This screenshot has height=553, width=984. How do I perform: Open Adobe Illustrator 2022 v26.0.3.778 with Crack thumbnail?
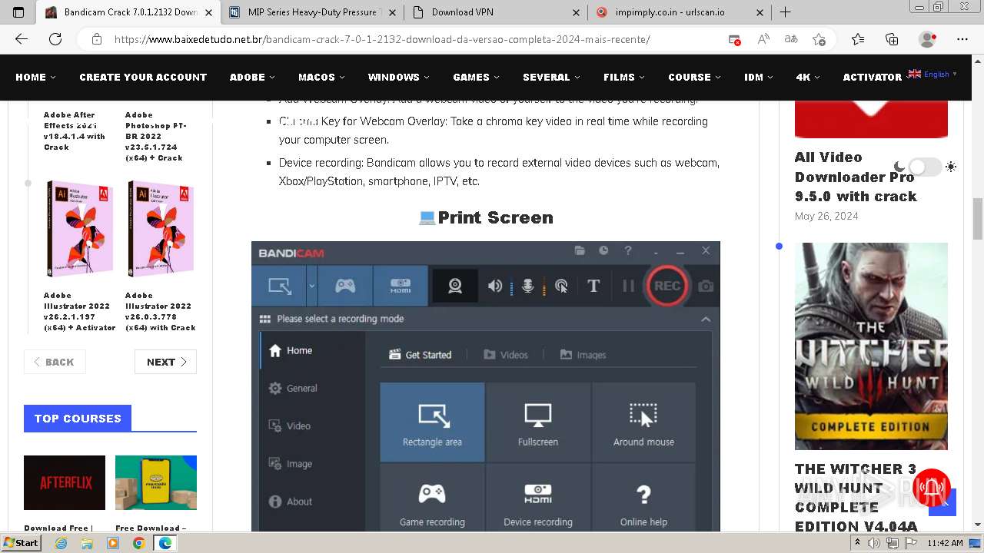tap(161, 229)
